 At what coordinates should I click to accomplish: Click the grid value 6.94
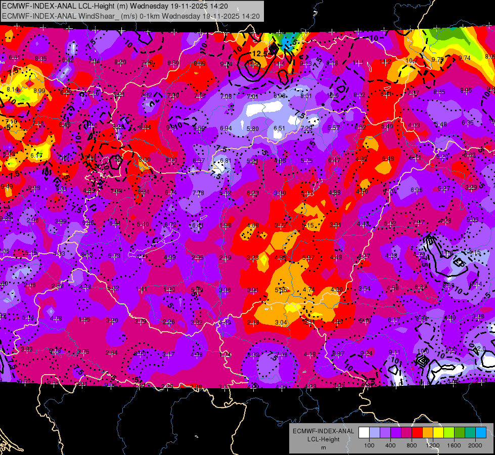[226, 128]
